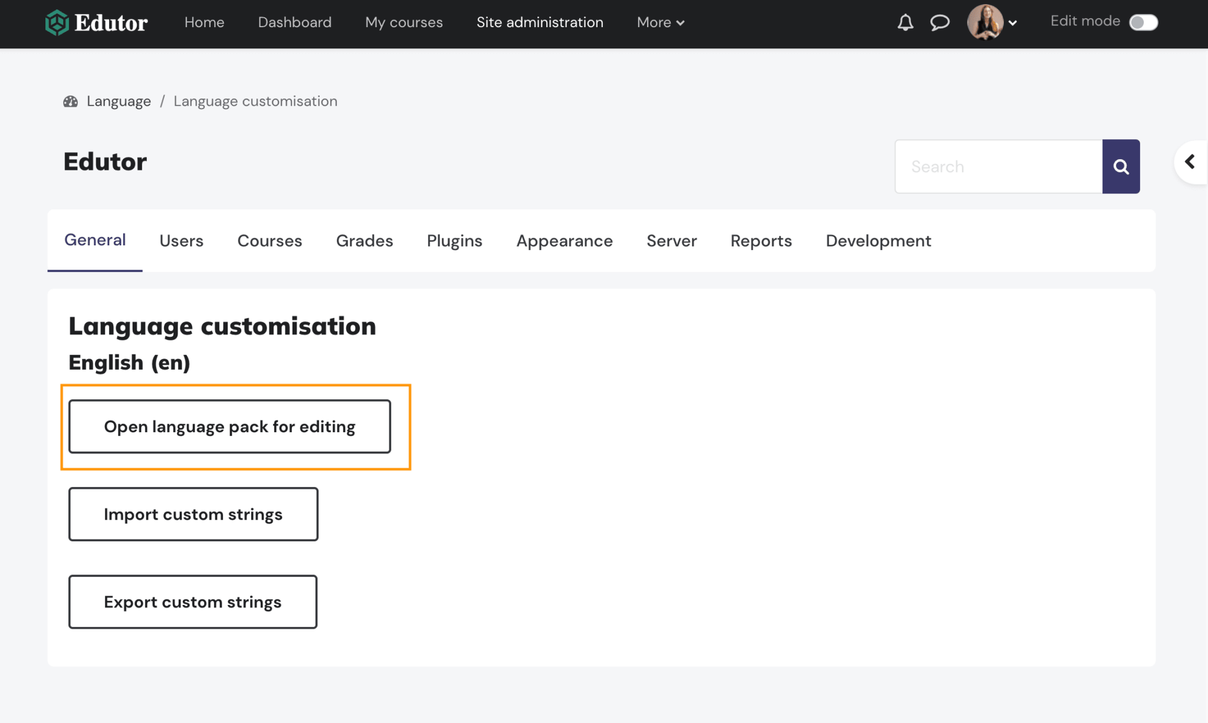Click the Edutor logo icon
The height and width of the screenshot is (723, 1208).
click(56, 22)
